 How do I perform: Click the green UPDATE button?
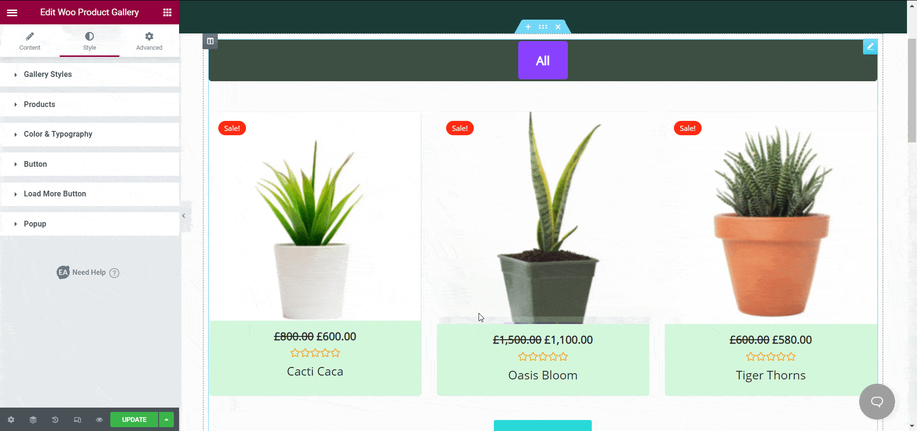pyautogui.click(x=134, y=420)
